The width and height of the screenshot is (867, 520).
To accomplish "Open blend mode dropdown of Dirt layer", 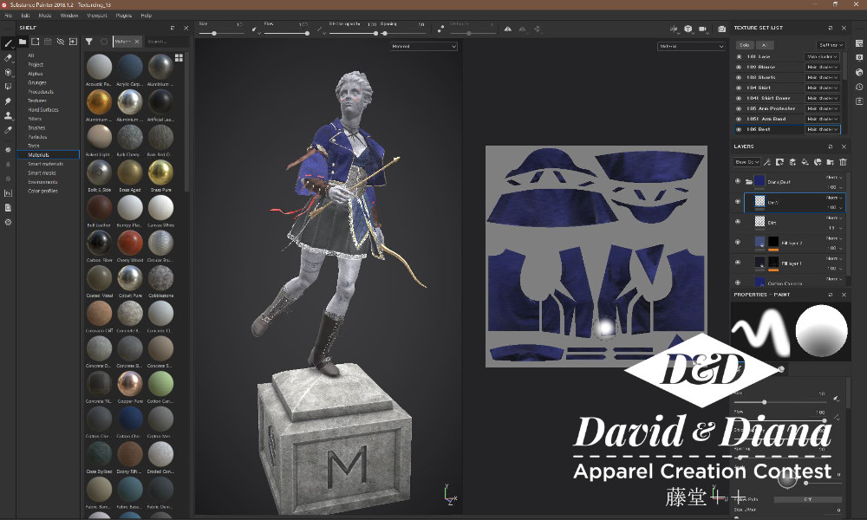I will click(834, 218).
